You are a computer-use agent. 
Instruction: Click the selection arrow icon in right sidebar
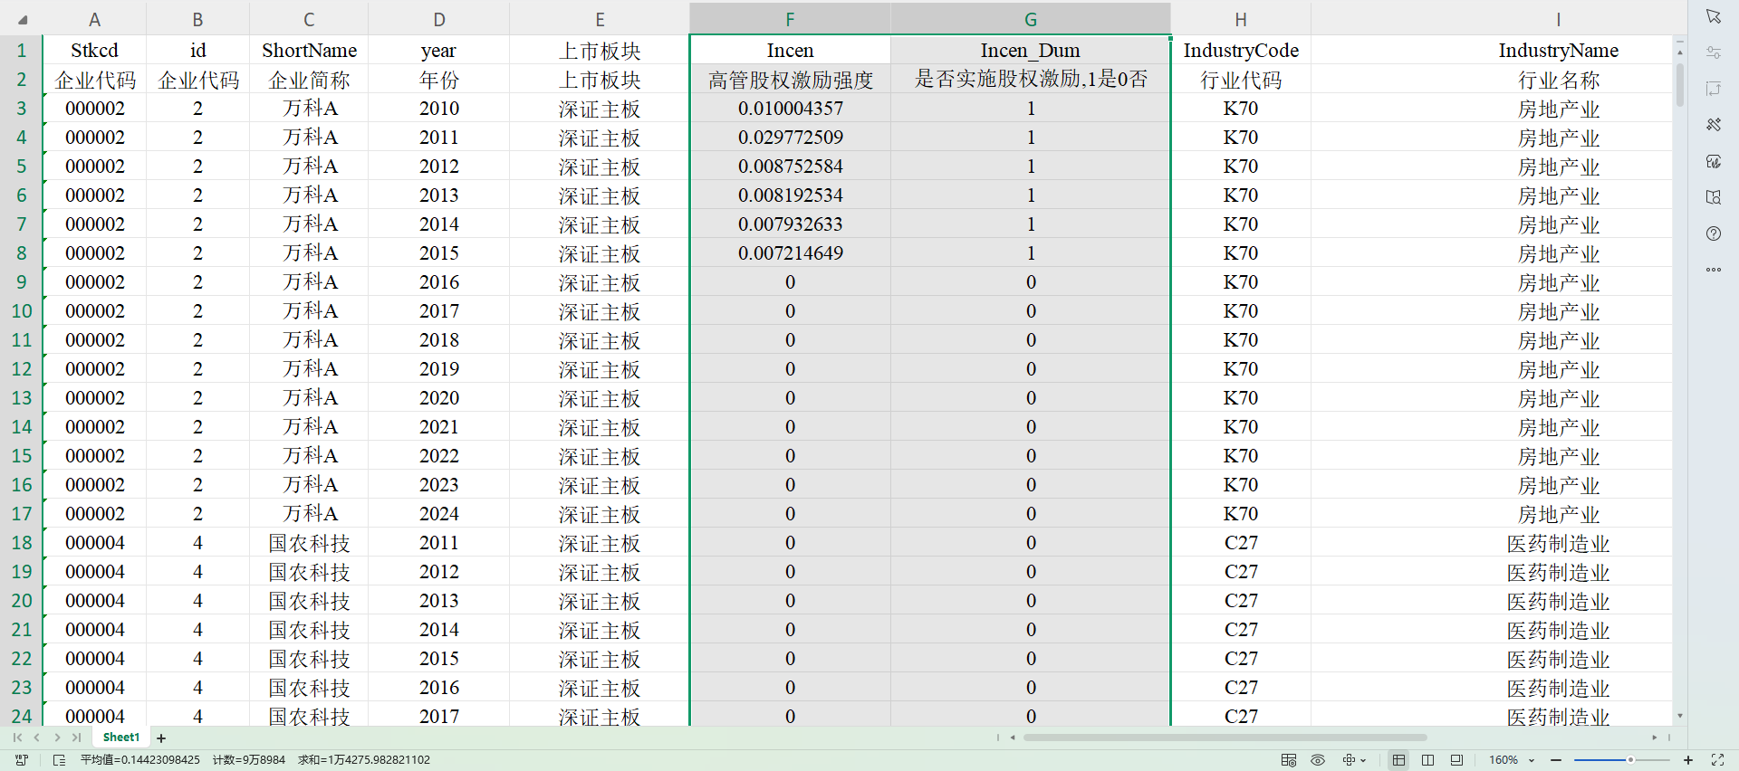tap(1713, 16)
